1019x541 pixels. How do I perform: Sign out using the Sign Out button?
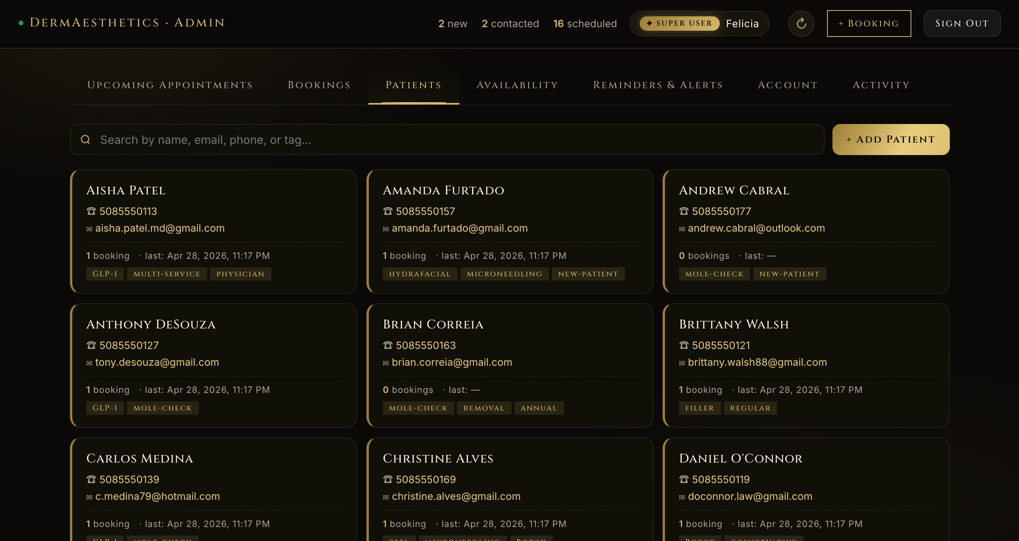pos(962,23)
